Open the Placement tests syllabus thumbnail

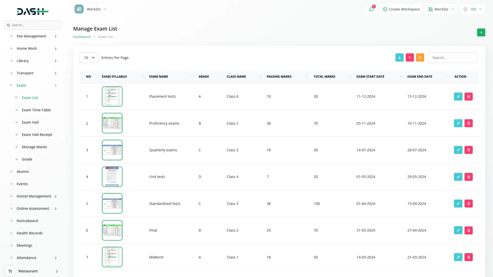click(x=112, y=96)
